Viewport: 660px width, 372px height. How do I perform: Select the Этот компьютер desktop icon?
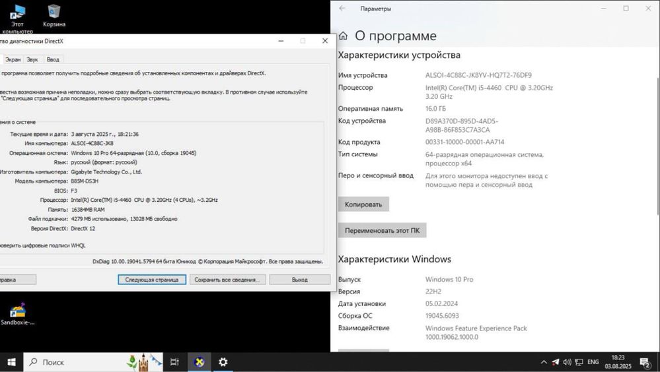pyautogui.click(x=17, y=19)
